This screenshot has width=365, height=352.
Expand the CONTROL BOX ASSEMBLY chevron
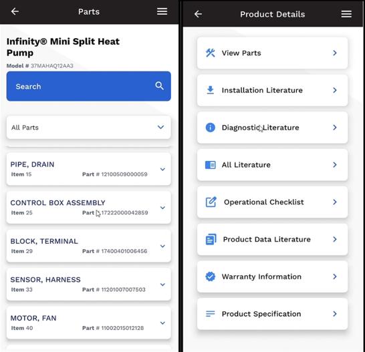click(x=162, y=208)
